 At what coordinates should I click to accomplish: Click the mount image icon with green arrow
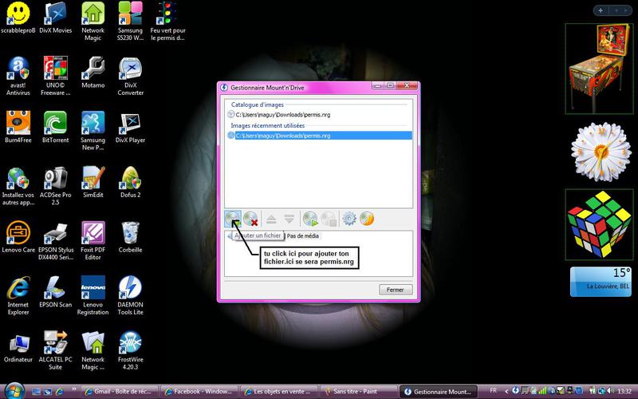[x=311, y=218]
